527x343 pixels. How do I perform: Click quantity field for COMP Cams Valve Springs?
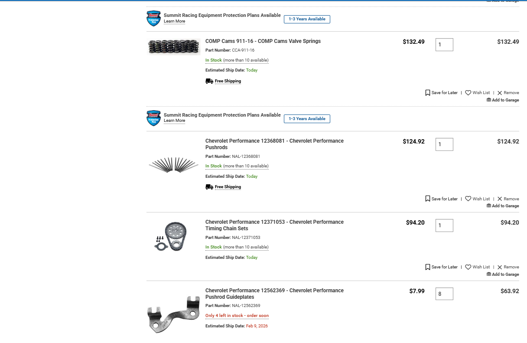(444, 45)
